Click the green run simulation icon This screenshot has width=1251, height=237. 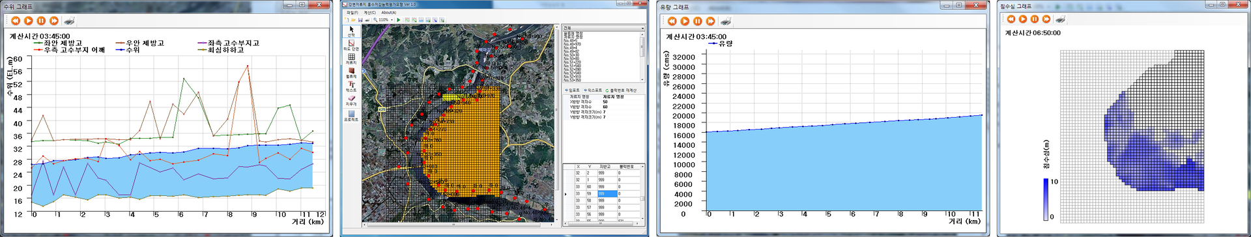point(399,20)
